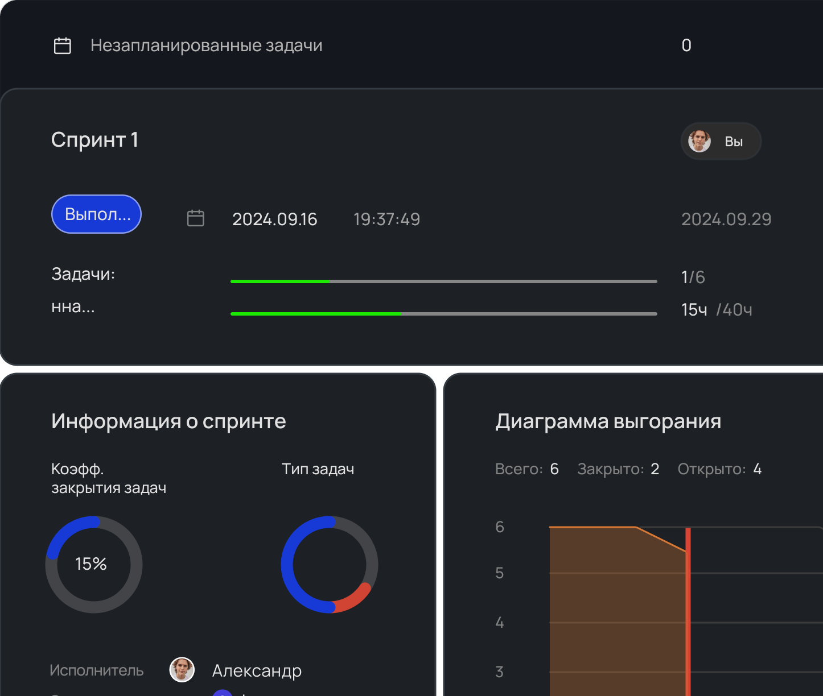Select the sprint start date 2024.09.16
The image size is (823, 696).
click(274, 219)
